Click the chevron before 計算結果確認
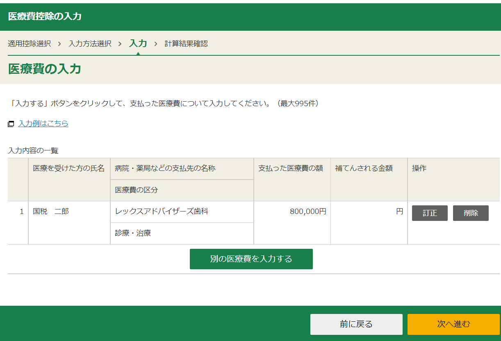The height and width of the screenshot is (341, 501). tap(156, 43)
